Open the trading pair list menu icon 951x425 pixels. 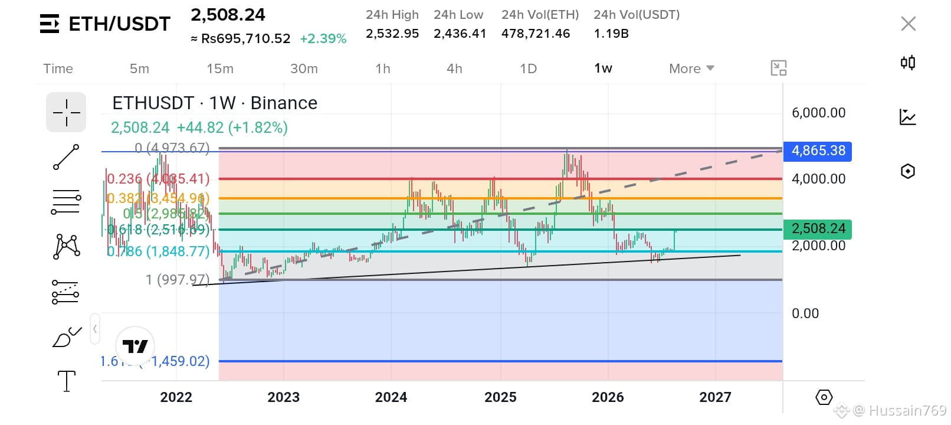[x=50, y=24]
